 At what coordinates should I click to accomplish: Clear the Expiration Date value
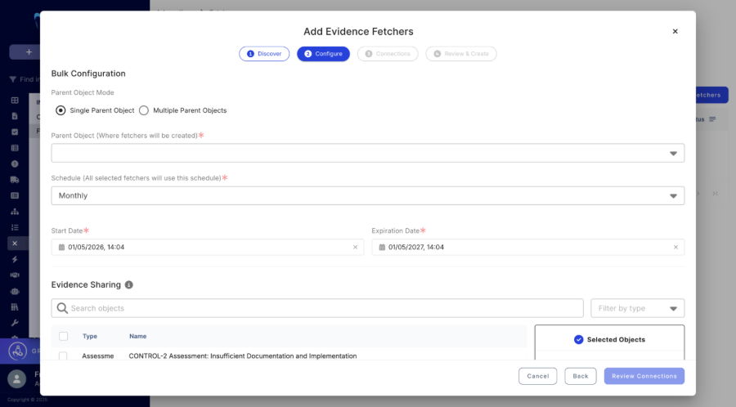click(x=676, y=247)
